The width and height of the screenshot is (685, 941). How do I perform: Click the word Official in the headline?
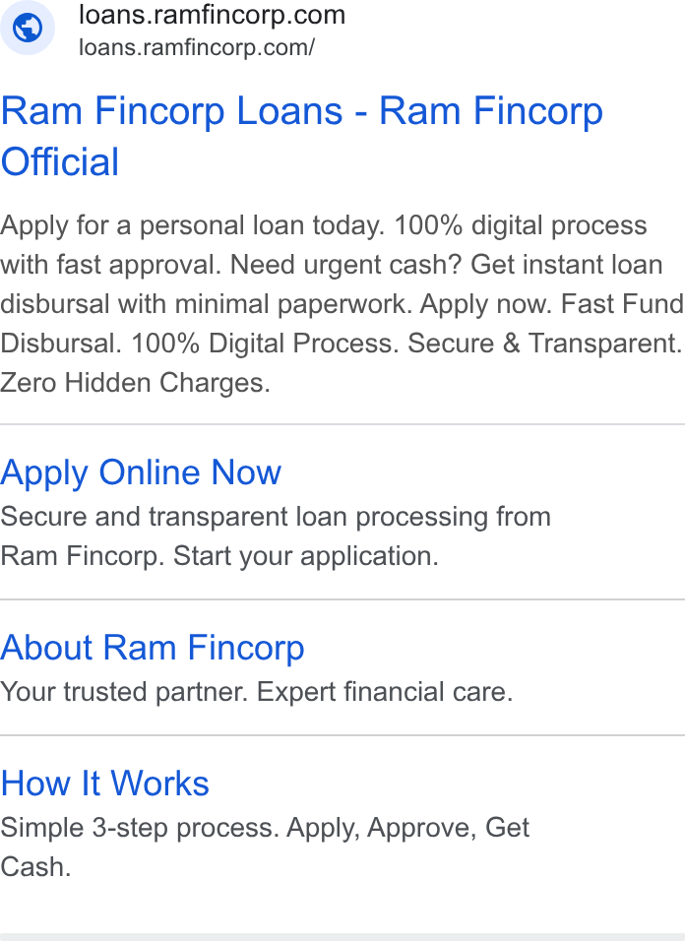point(60,162)
